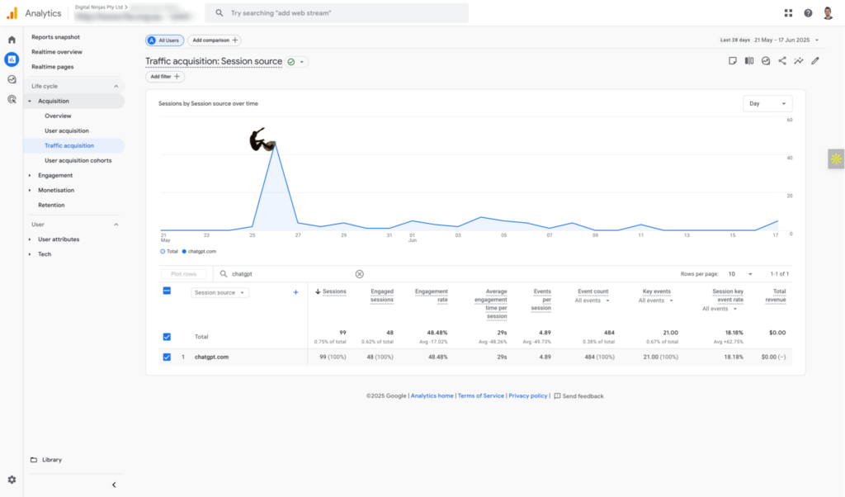Click the Add filter button
Image resolution: width=845 pixels, height=497 pixels.
point(164,76)
